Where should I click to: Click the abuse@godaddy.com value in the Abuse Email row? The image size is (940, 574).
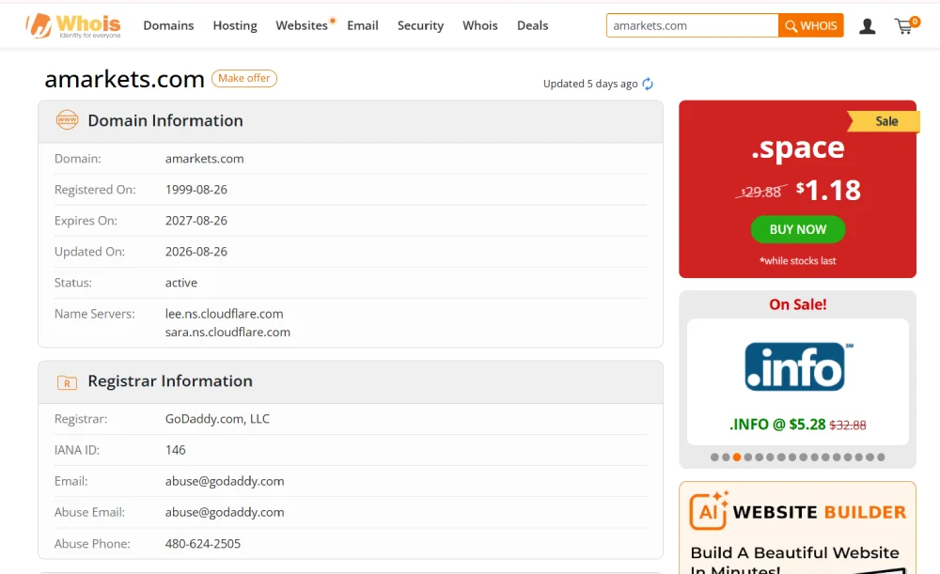[225, 512]
